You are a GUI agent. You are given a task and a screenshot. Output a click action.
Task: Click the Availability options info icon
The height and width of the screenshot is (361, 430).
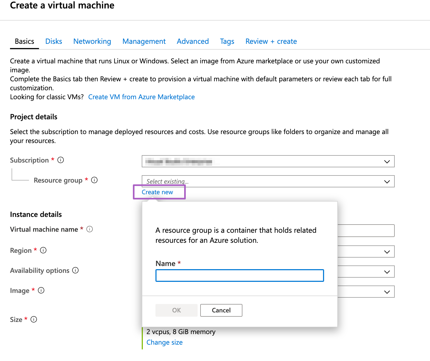75,270
